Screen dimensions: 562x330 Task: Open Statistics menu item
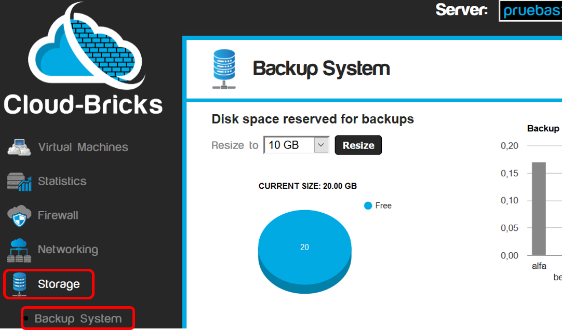[x=62, y=181]
